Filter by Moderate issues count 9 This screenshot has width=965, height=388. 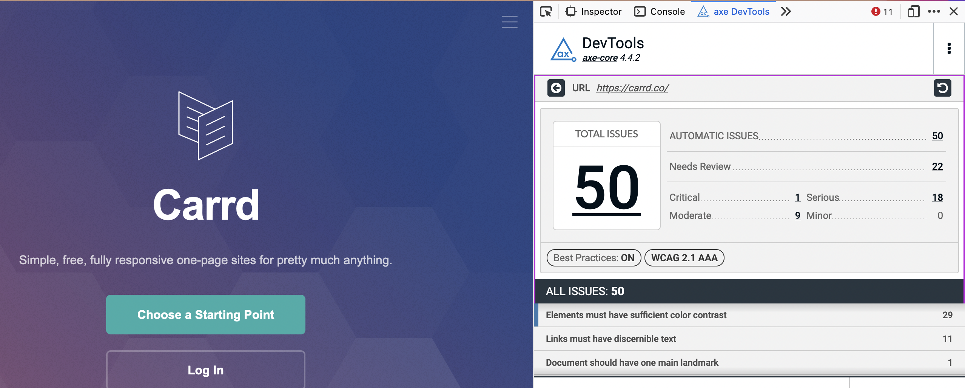(x=798, y=216)
